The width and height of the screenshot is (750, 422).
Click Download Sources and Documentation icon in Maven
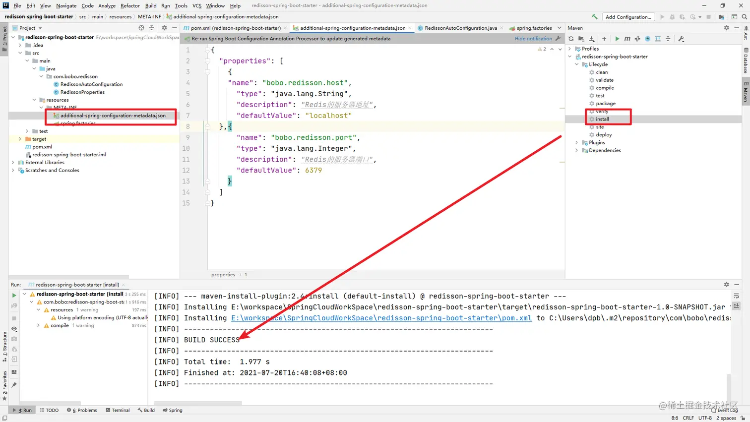click(x=592, y=39)
